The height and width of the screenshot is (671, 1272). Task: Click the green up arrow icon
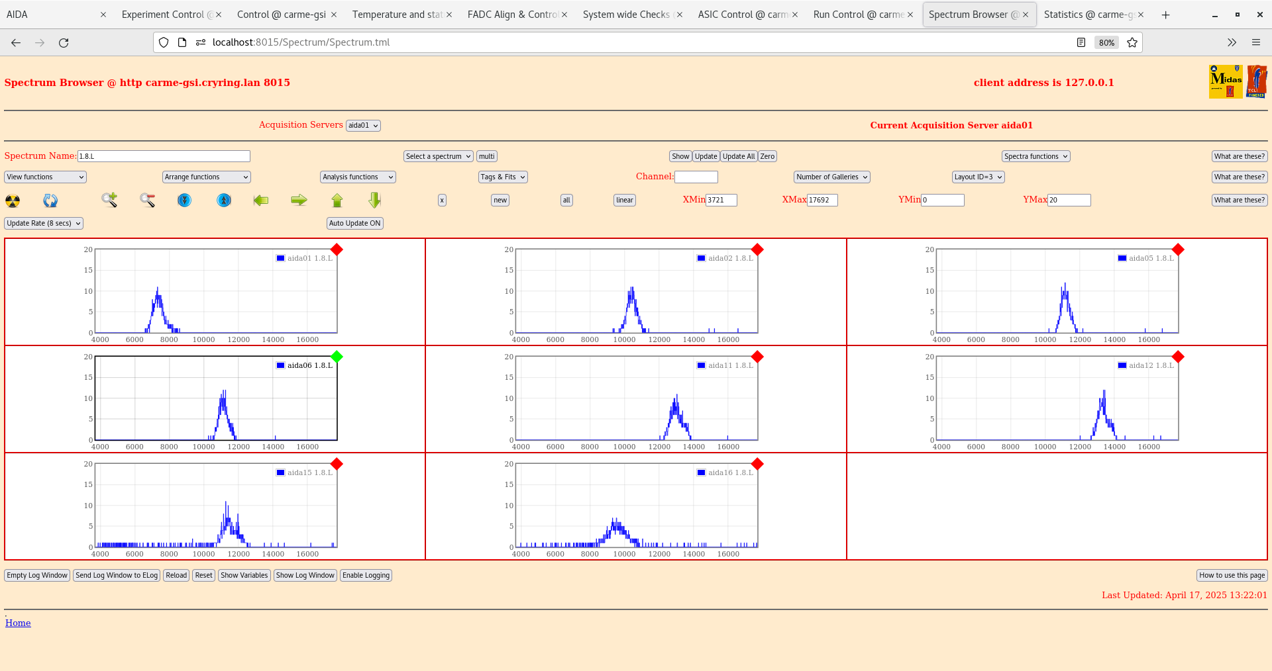coord(337,200)
